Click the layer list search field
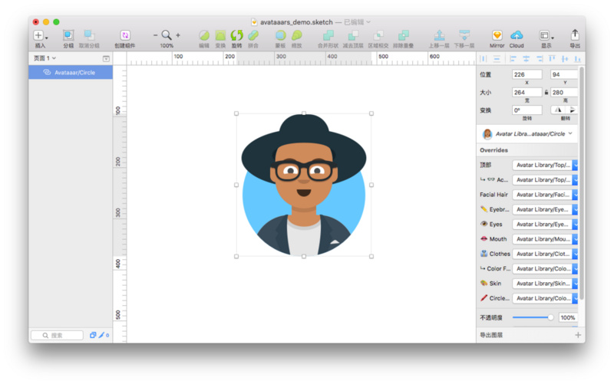The width and height of the screenshot is (614, 384). click(x=57, y=335)
